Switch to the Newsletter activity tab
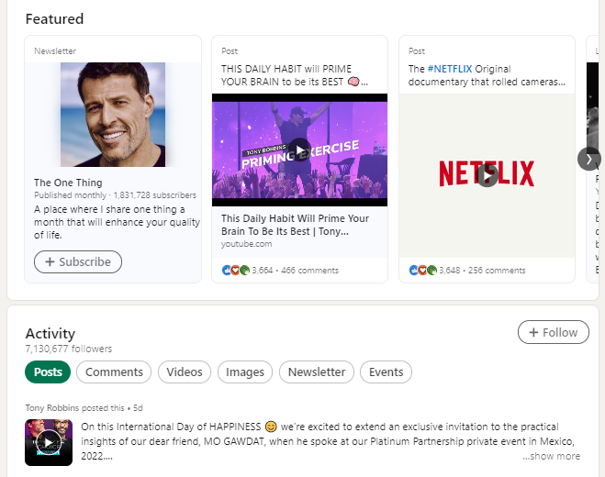 tap(317, 372)
